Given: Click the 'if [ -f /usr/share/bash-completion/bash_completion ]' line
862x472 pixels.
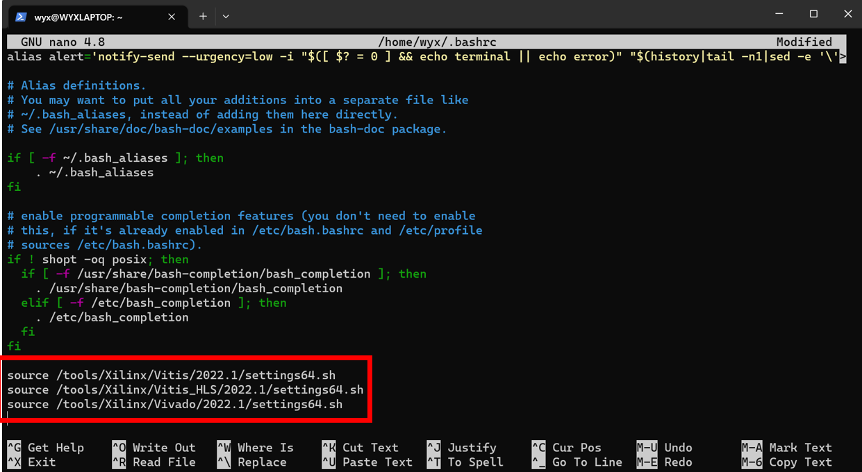Looking at the screenshot, I should (224, 274).
